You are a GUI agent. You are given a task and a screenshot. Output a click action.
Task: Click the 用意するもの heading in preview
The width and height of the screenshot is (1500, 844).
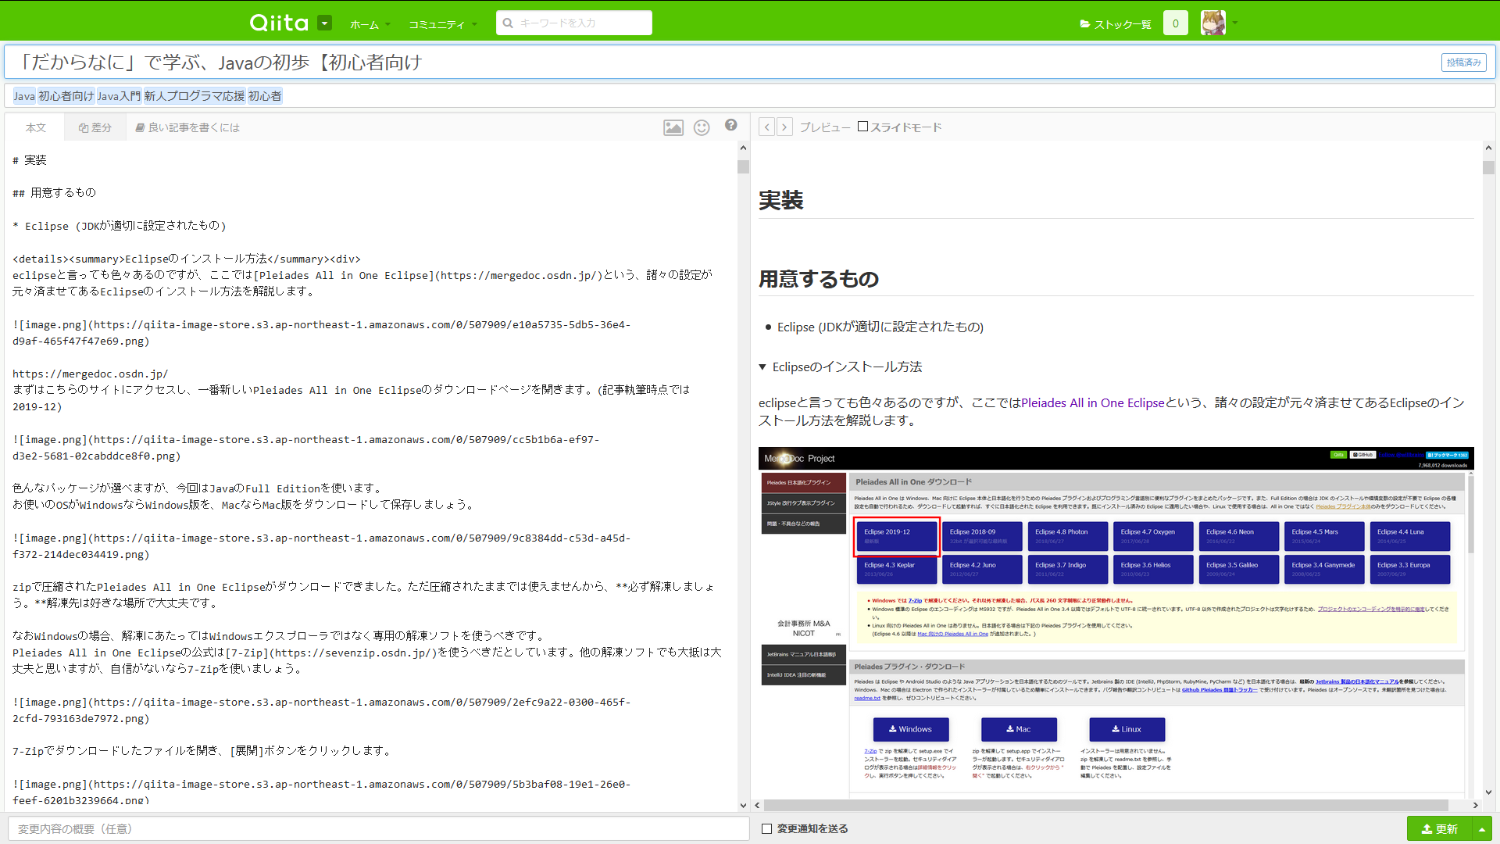[819, 279]
